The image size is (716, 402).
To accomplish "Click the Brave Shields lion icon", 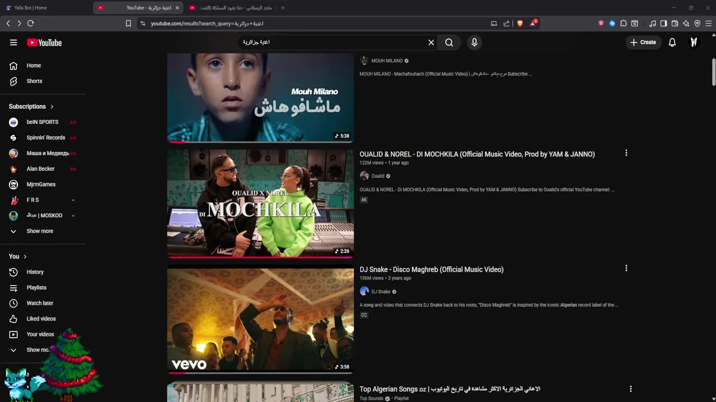I will tap(520, 23).
